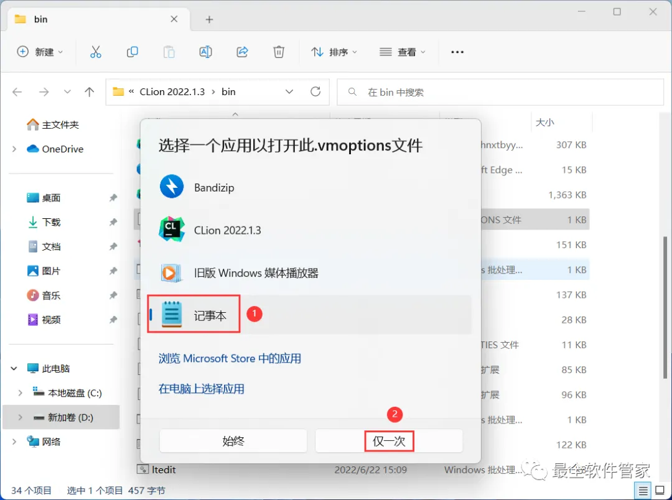Refresh the bin folder view

click(x=315, y=91)
